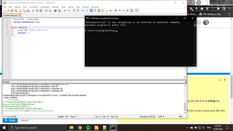Collapse the main() fold marker on line 4

coord(12,27)
